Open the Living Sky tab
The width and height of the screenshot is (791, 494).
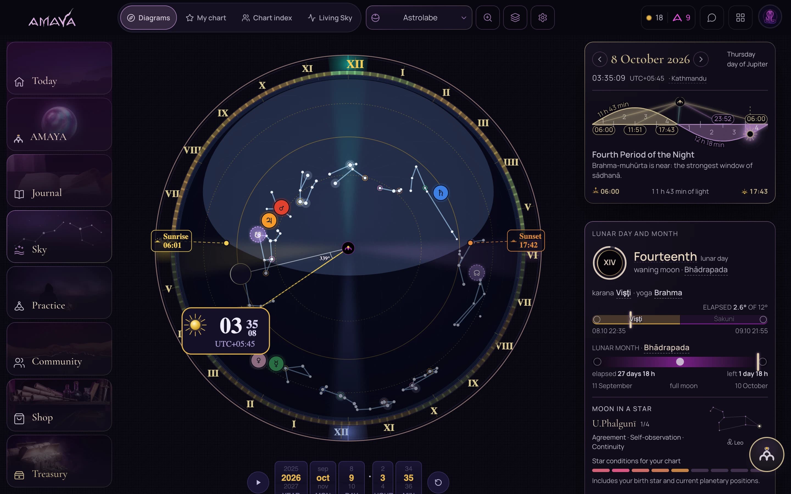click(330, 18)
